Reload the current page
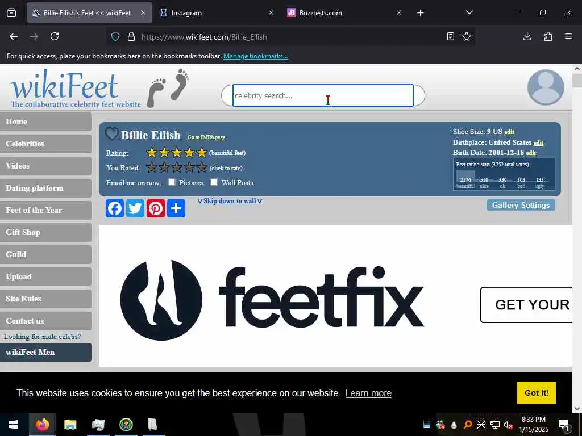Viewport: 582px width, 436px height. (x=55, y=36)
